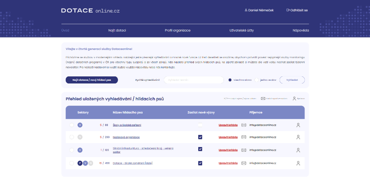Uncheck new calls checkbox for Neziskové organizace
Viewport: 370px width, 179px height.
pyautogui.click(x=200, y=137)
